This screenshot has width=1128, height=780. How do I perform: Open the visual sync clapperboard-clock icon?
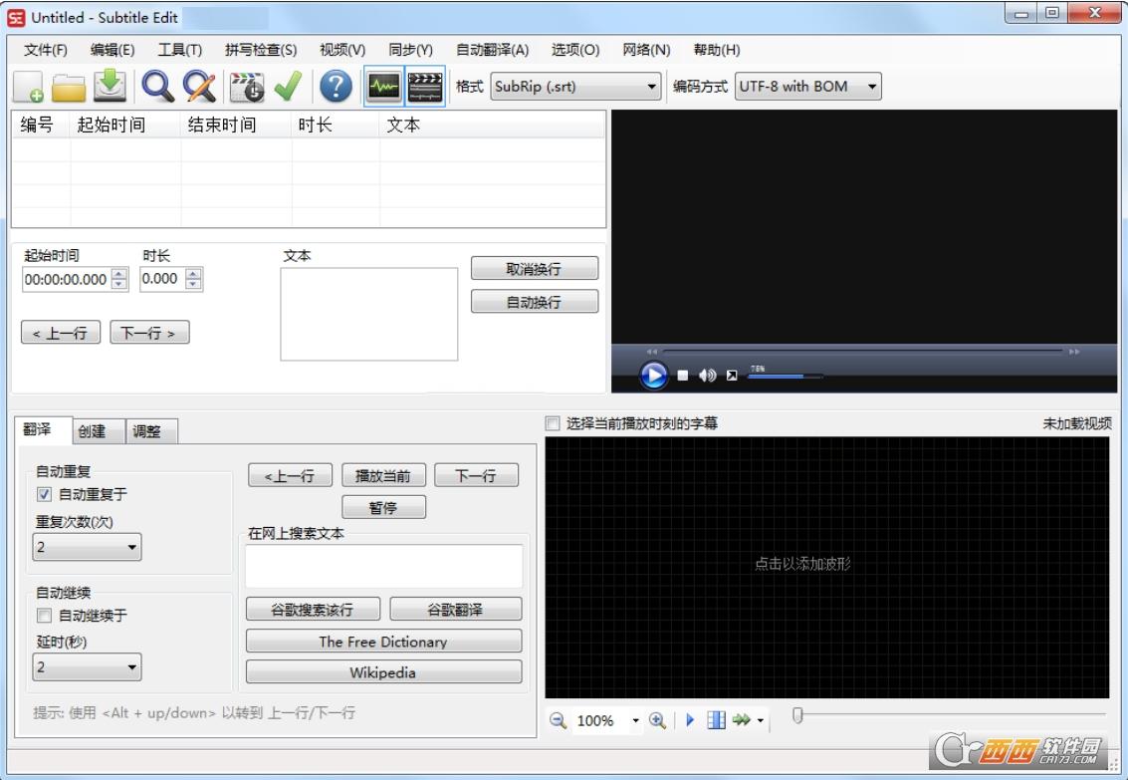(247, 87)
